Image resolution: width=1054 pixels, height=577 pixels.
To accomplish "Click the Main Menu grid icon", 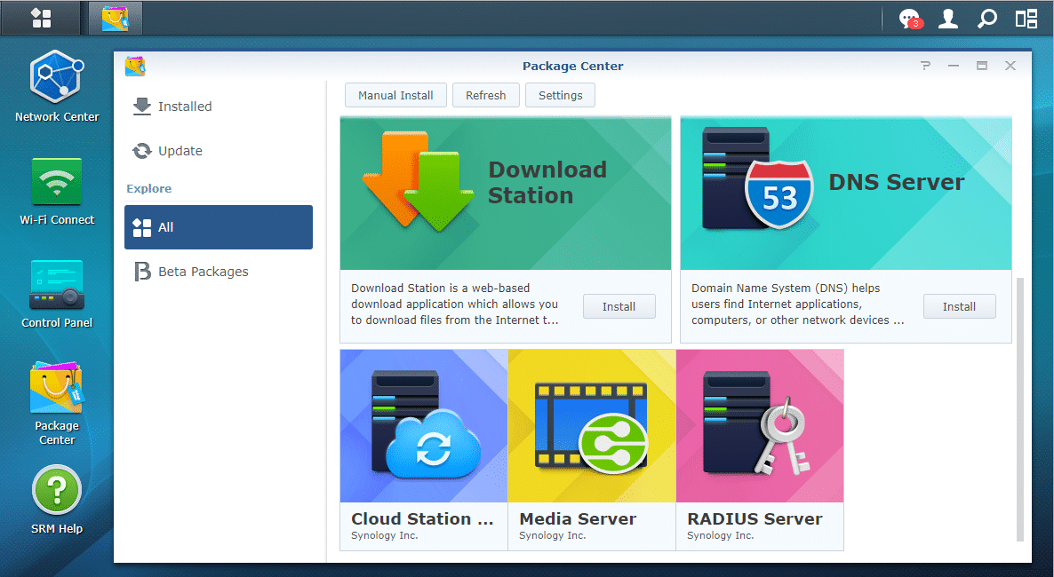I will tap(41, 18).
